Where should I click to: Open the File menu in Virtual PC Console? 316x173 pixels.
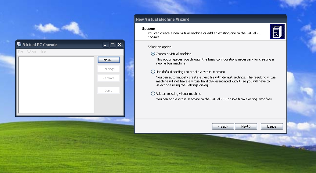click(x=20, y=51)
